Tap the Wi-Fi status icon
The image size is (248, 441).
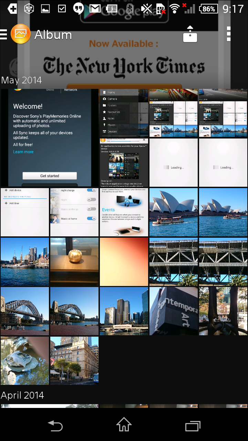tap(175, 9)
